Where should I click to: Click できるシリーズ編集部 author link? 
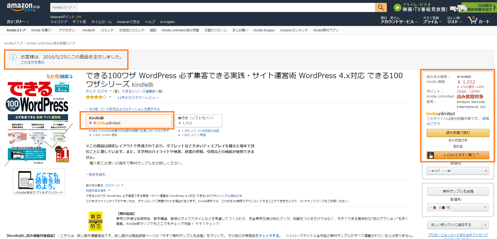click(x=138, y=92)
